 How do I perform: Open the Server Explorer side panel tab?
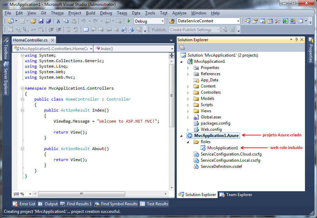pos(6,78)
